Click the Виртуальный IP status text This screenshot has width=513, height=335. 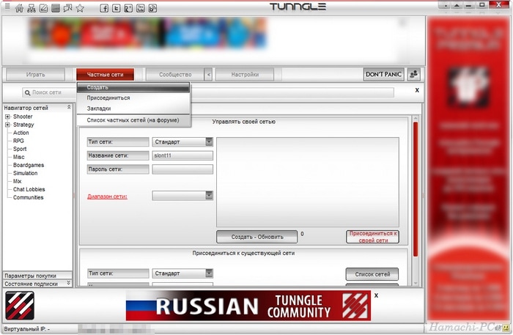tap(27, 329)
